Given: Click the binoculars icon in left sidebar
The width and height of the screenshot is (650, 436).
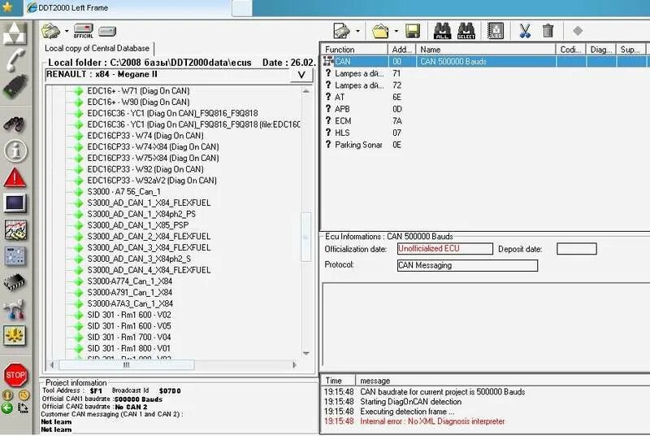Looking at the screenshot, I should [x=15, y=124].
